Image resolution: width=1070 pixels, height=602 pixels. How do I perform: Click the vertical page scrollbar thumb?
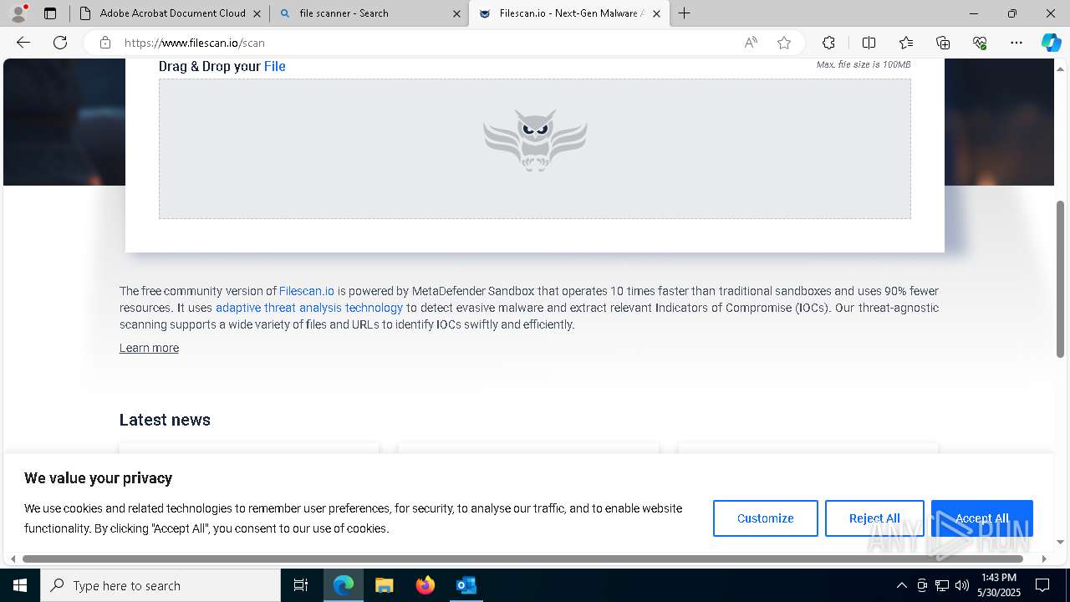pos(1060,278)
